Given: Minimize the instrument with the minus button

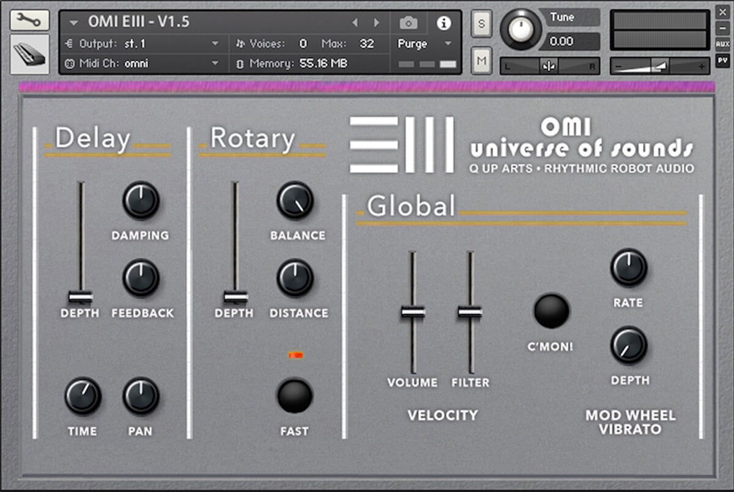Looking at the screenshot, I should [x=722, y=28].
